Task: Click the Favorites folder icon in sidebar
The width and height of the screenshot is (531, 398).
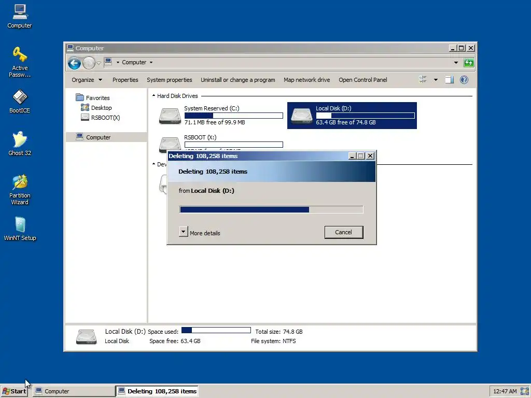Action: 80,98
